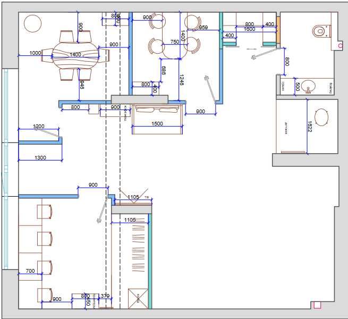
Task: Select the round sink basin in the bathroom
Action: tap(309, 86)
